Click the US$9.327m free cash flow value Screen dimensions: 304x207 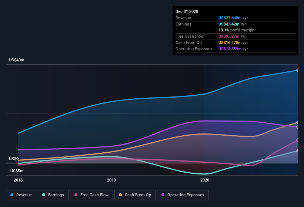(x=229, y=36)
